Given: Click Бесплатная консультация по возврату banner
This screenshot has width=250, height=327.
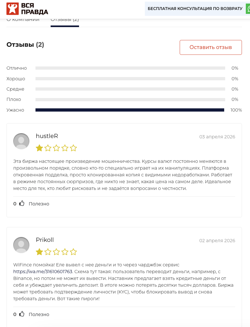Looking at the screenshot, I should (x=195, y=9).
